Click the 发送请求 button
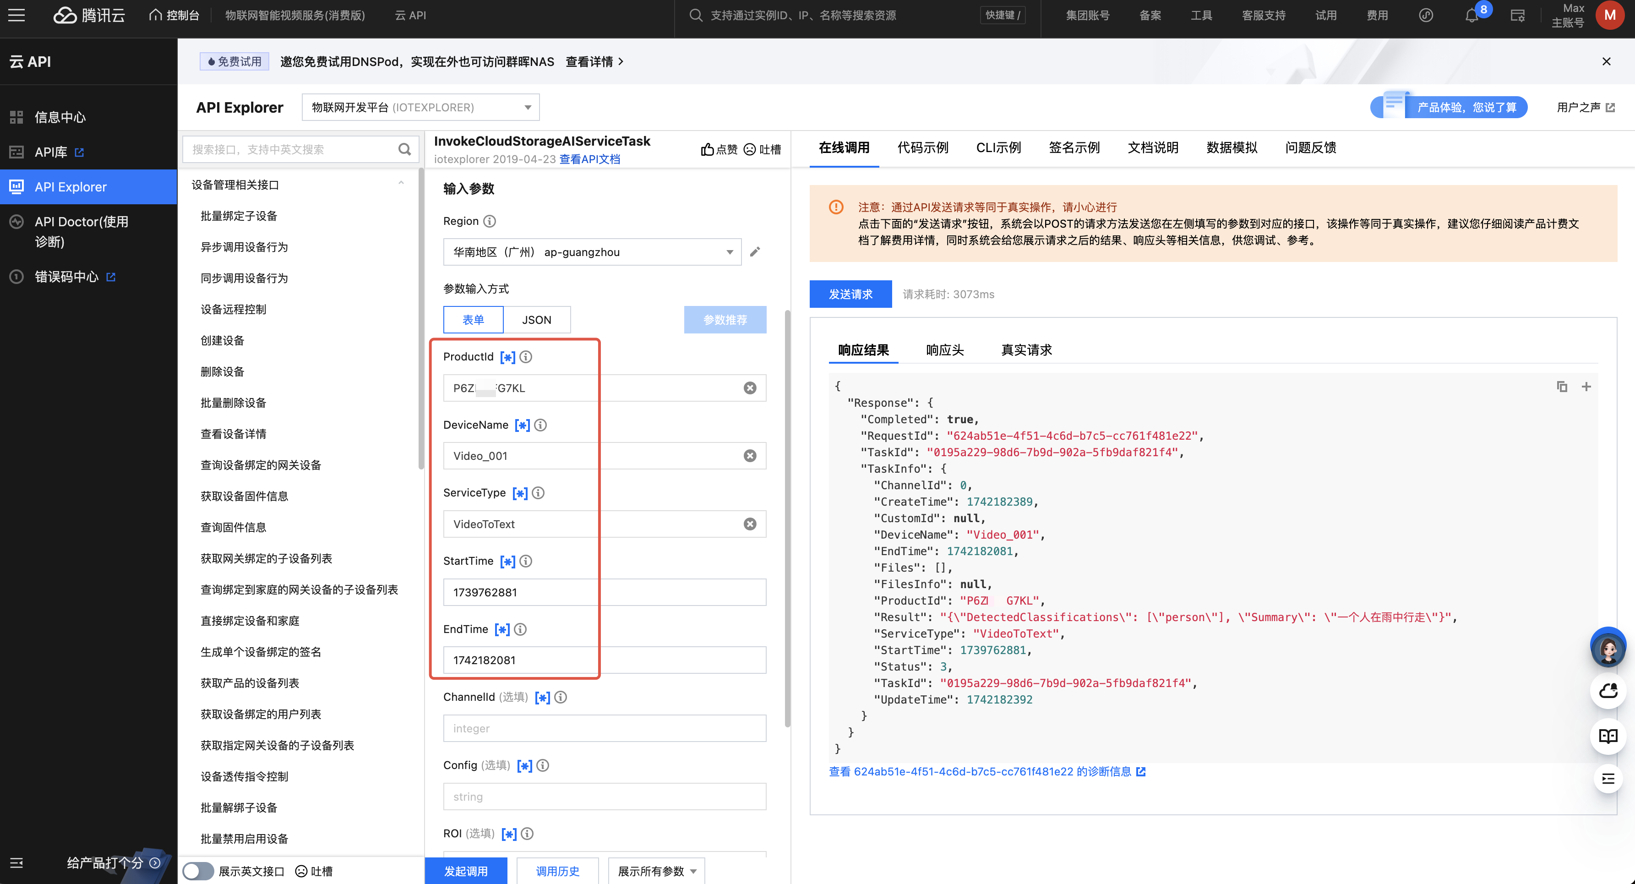Screen dimensions: 1635x884 pyautogui.click(x=850, y=294)
